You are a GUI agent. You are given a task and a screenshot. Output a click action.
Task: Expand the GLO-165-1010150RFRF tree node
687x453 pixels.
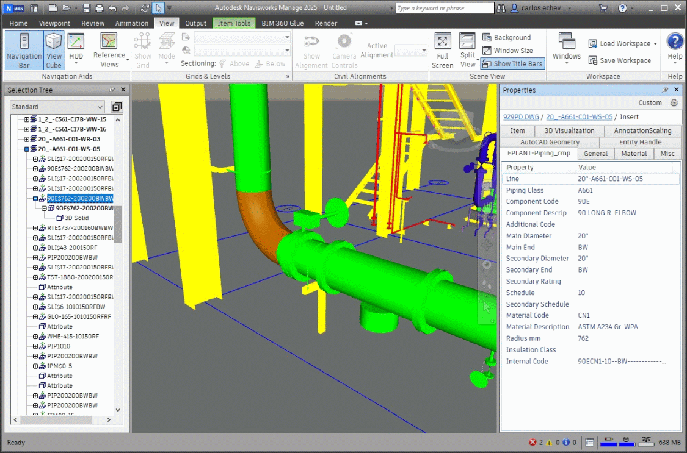point(35,316)
